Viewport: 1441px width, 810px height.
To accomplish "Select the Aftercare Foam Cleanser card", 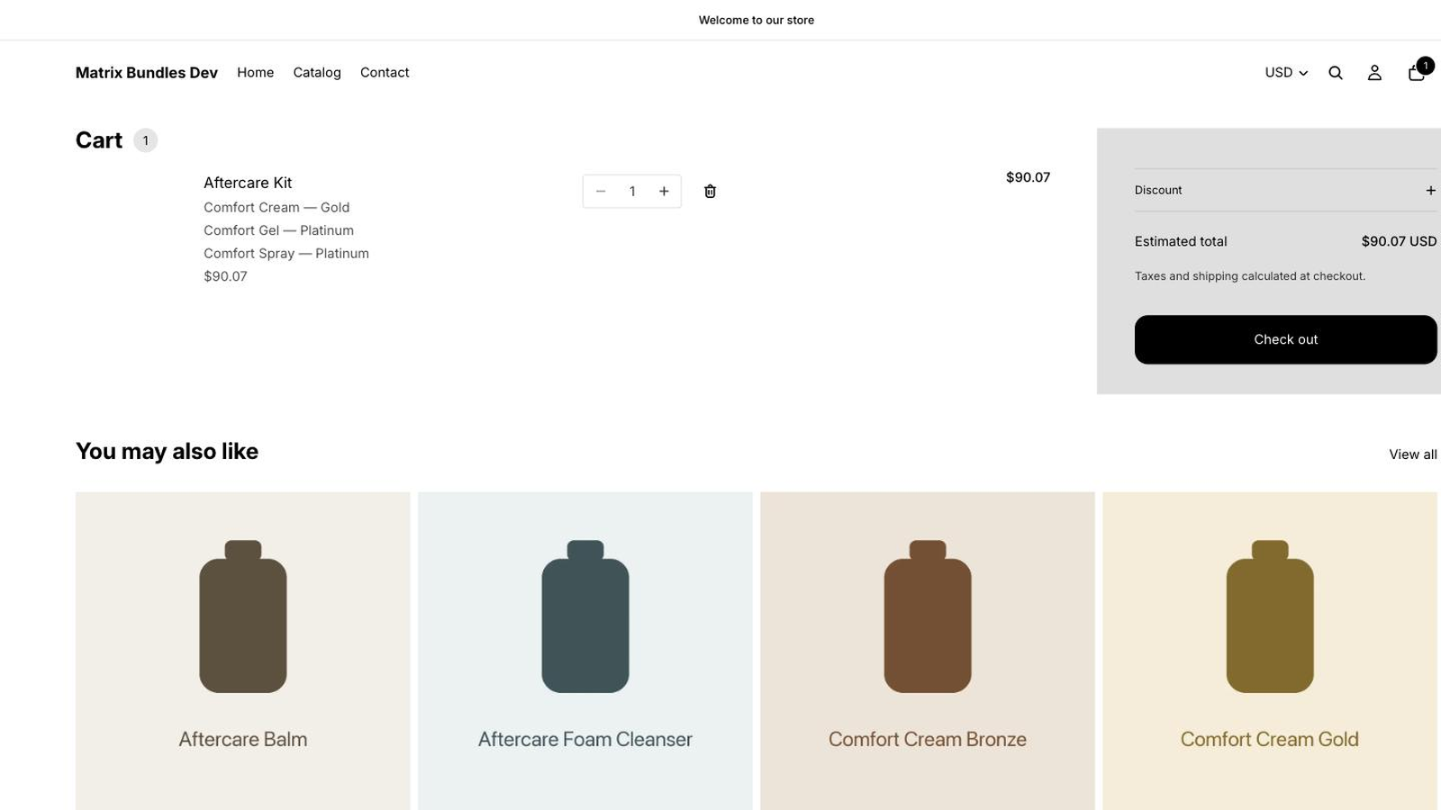I will click(585, 651).
